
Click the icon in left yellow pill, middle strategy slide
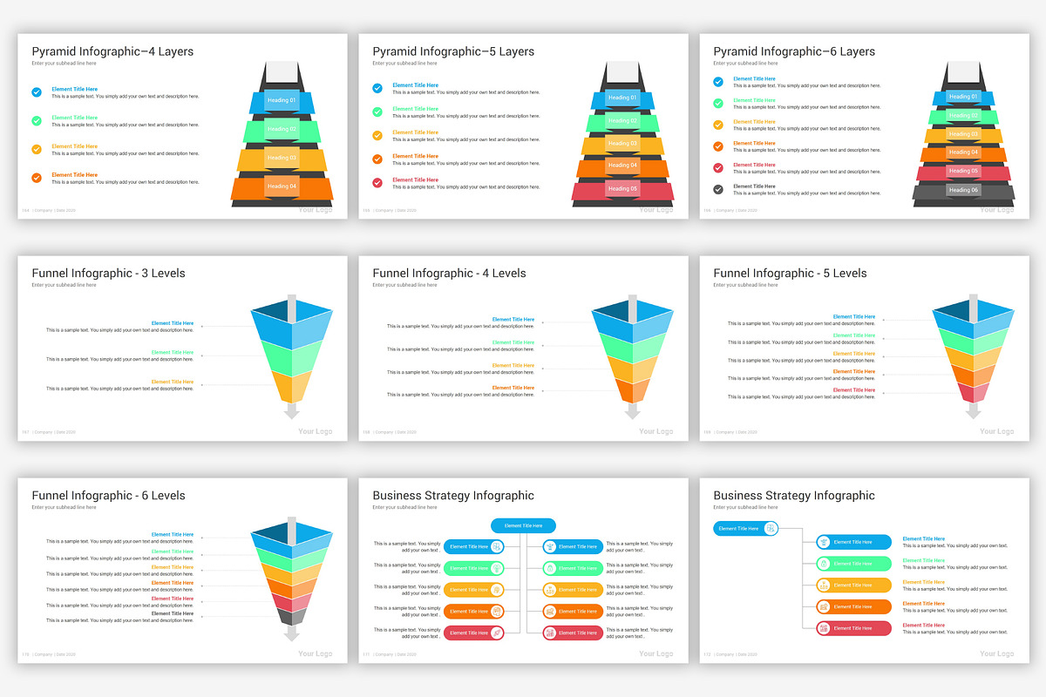[x=496, y=590]
